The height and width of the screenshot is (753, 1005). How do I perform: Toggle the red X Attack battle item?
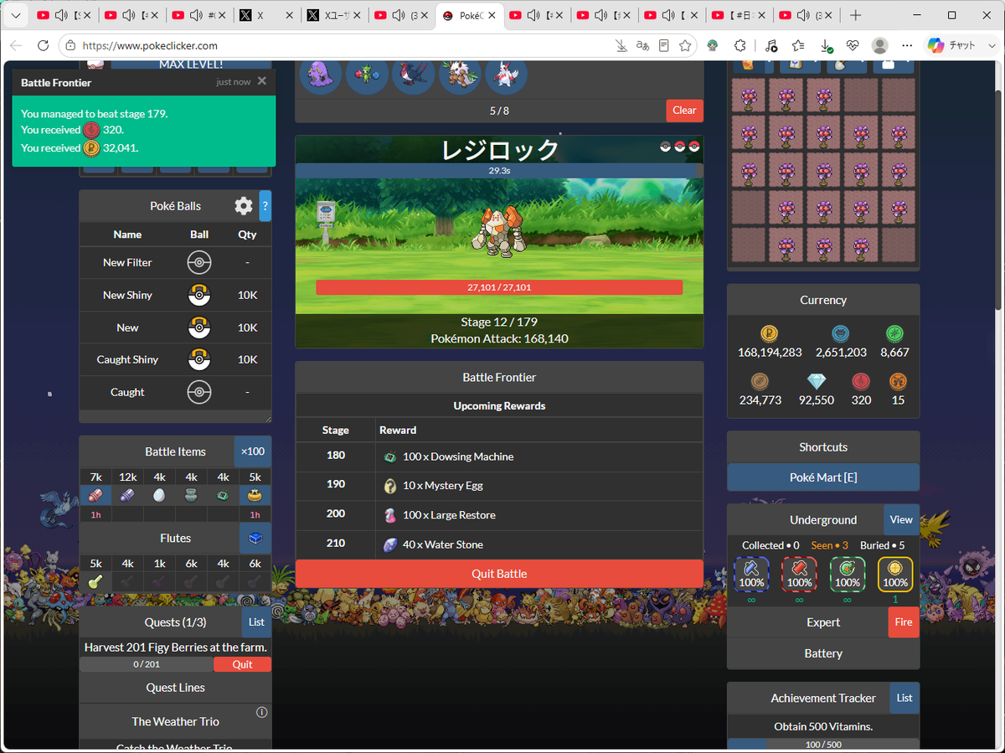(95, 495)
